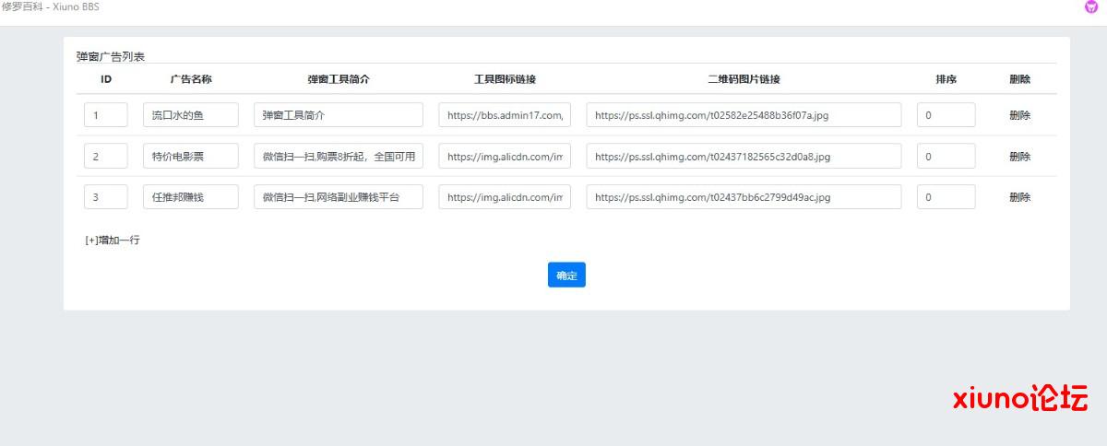Click the bbs.admin17.com icon link field
Image resolution: width=1107 pixels, height=446 pixels.
coord(505,115)
